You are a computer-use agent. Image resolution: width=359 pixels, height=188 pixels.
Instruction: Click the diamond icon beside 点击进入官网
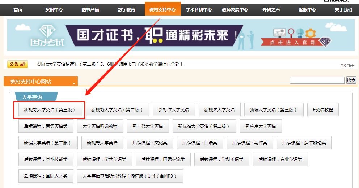325,42
